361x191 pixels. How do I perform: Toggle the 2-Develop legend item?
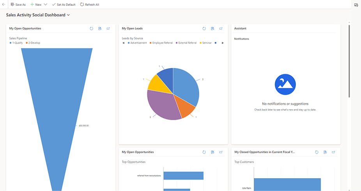coord(33,43)
